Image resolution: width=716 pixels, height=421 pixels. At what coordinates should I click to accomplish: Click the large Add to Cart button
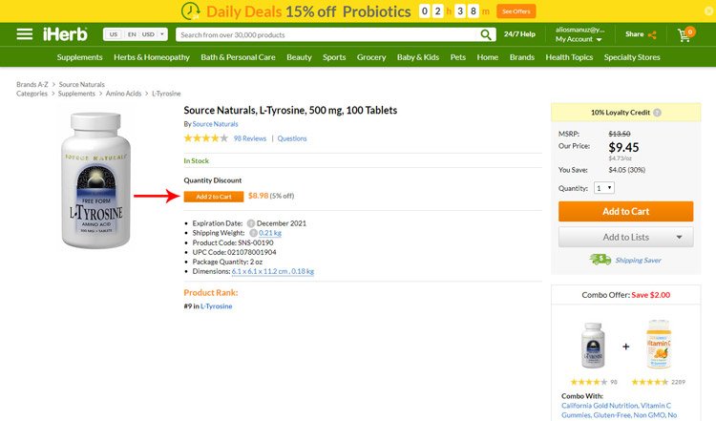pyautogui.click(x=625, y=211)
